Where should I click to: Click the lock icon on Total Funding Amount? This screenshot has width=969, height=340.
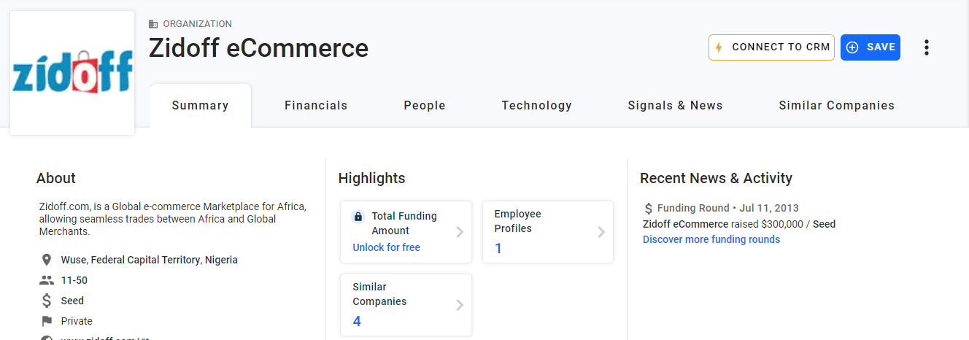click(x=358, y=217)
